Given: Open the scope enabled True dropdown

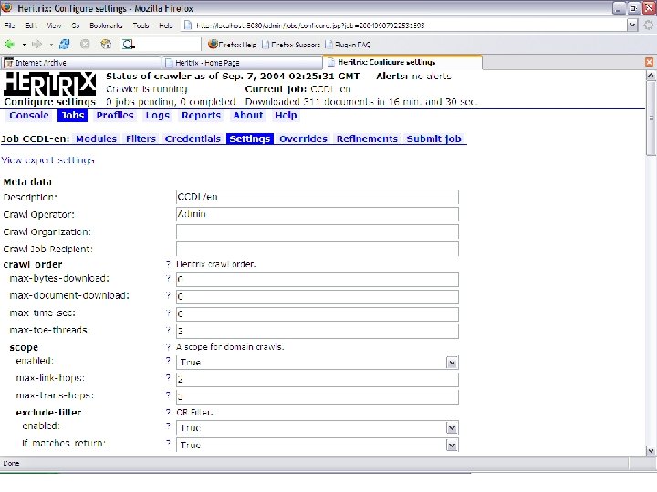Looking at the screenshot, I should click(452, 363).
